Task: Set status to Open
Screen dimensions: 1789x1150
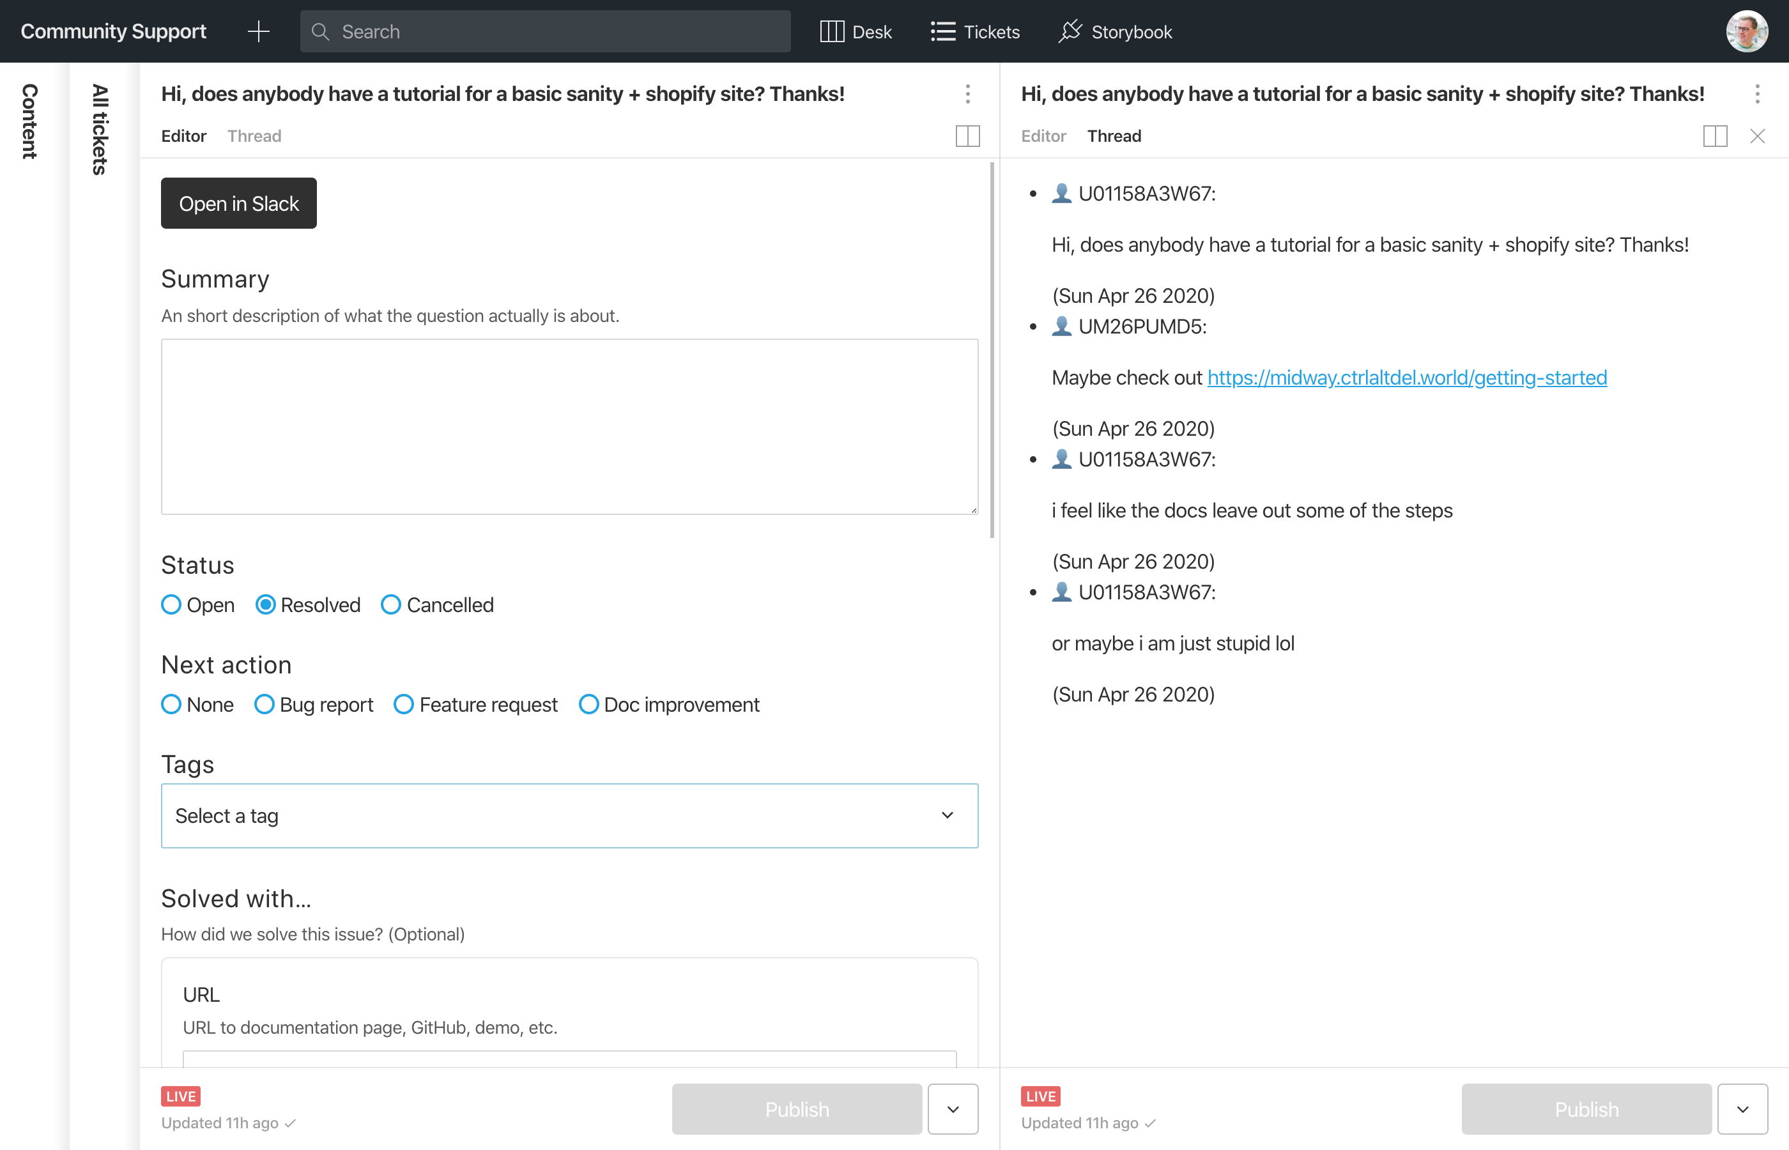Action: click(172, 604)
